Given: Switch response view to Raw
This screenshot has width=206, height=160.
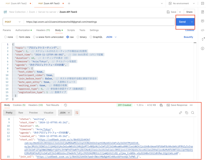Looking at the screenshot, I should [x=21, y=113].
